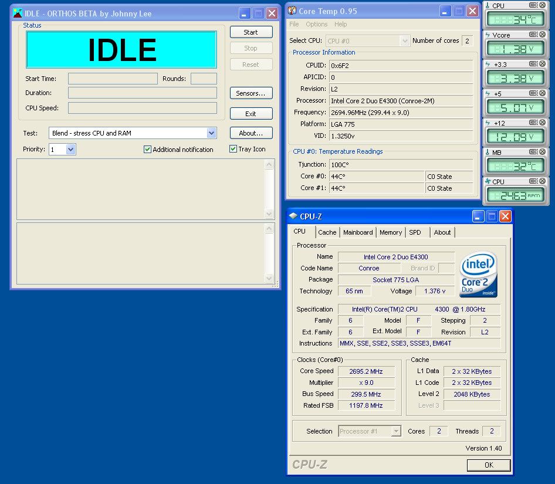Screen dimensions: 555x484
Task: Open the Options menu in Core Temp
Action: [x=317, y=24]
